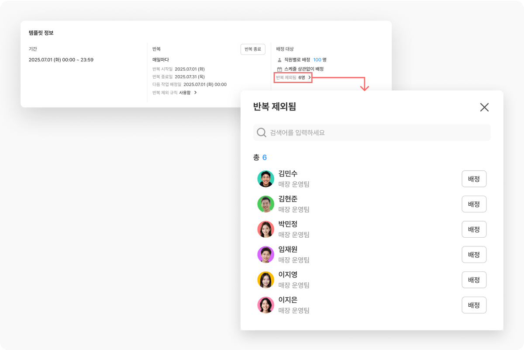Click 스케줄 상관없이 배정 text
Image resolution: width=524 pixels, height=350 pixels.
(x=304, y=69)
